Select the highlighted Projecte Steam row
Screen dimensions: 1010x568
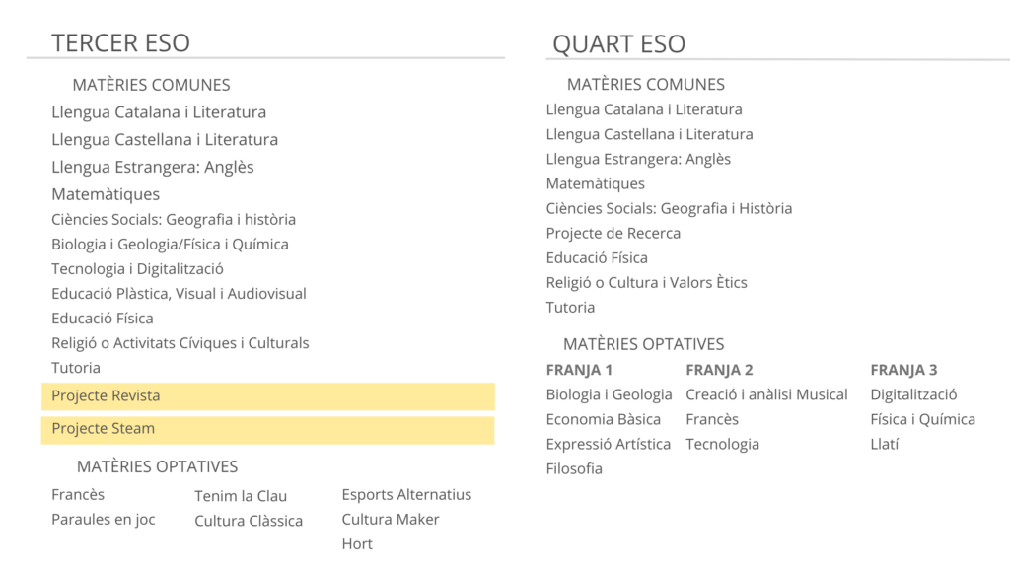click(x=267, y=429)
